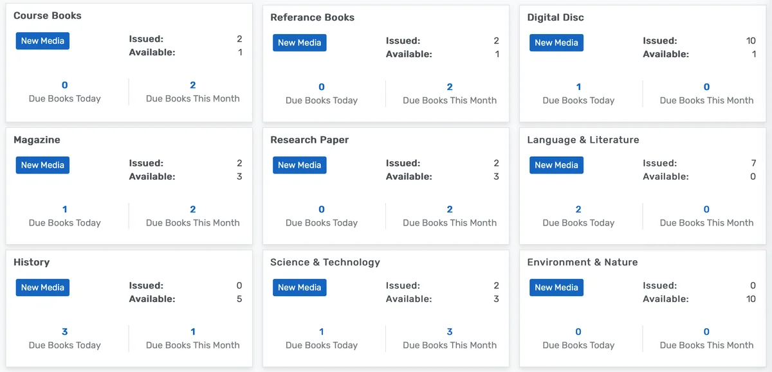Open Digital Disc due books today count
Image resolution: width=772 pixels, height=372 pixels.
point(578,87)
